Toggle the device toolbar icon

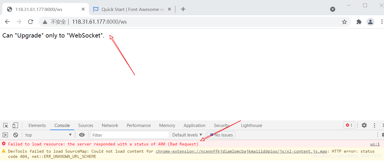click(15, 125)
